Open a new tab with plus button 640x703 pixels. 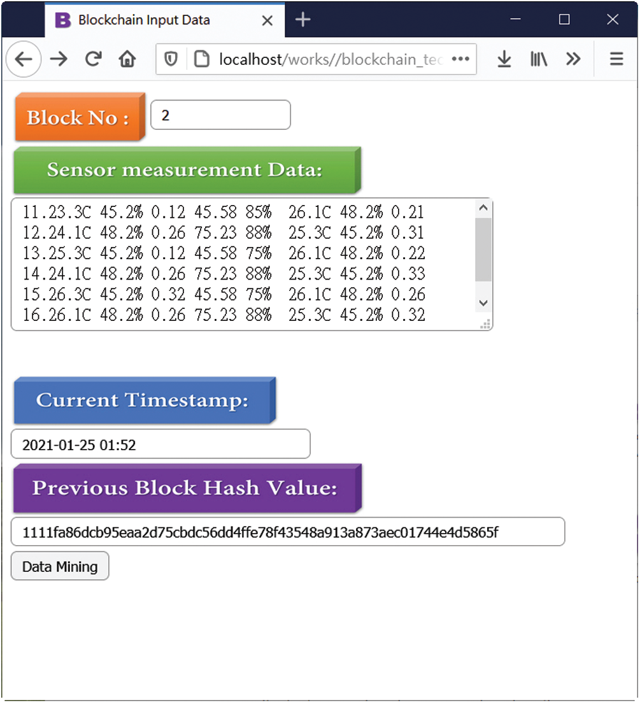(303, 20)
